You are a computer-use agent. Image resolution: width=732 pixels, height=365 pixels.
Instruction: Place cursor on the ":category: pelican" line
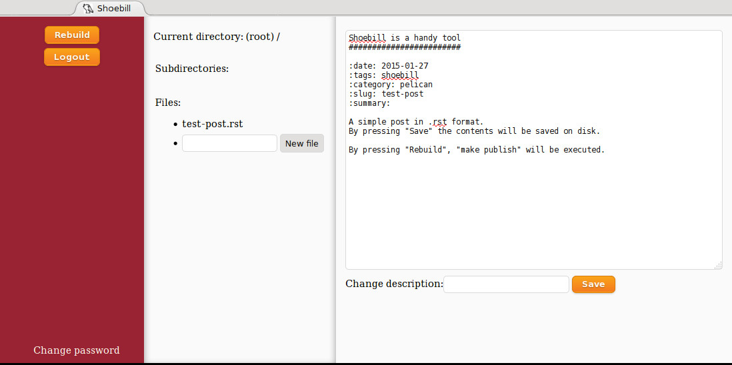391,85
